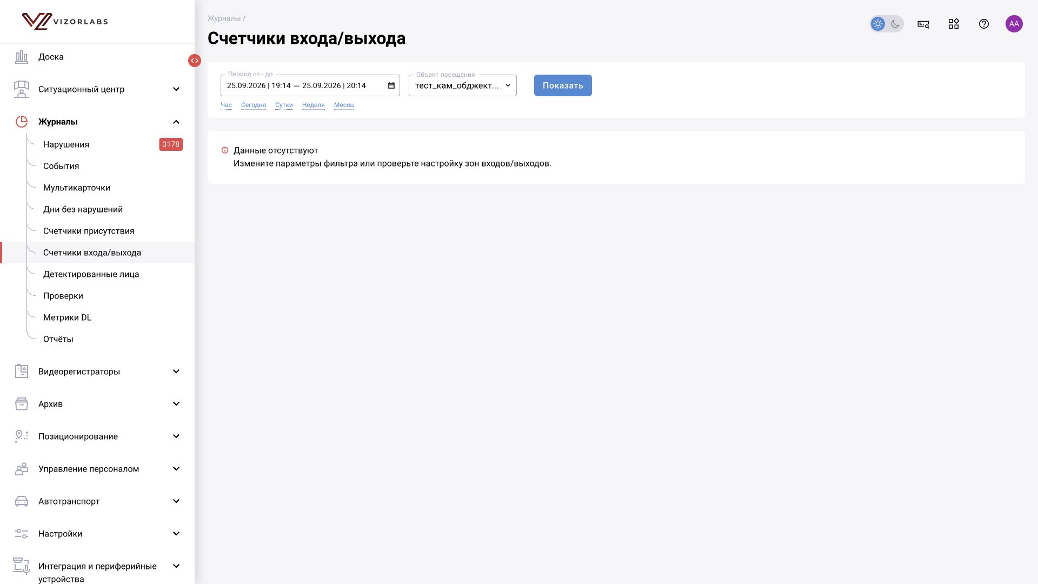Image resolution: width=1038 pixels, height=584 pixels.
Task: Click the Интеграция и периферийные устройства icon
Action: (x=22, y=566)
